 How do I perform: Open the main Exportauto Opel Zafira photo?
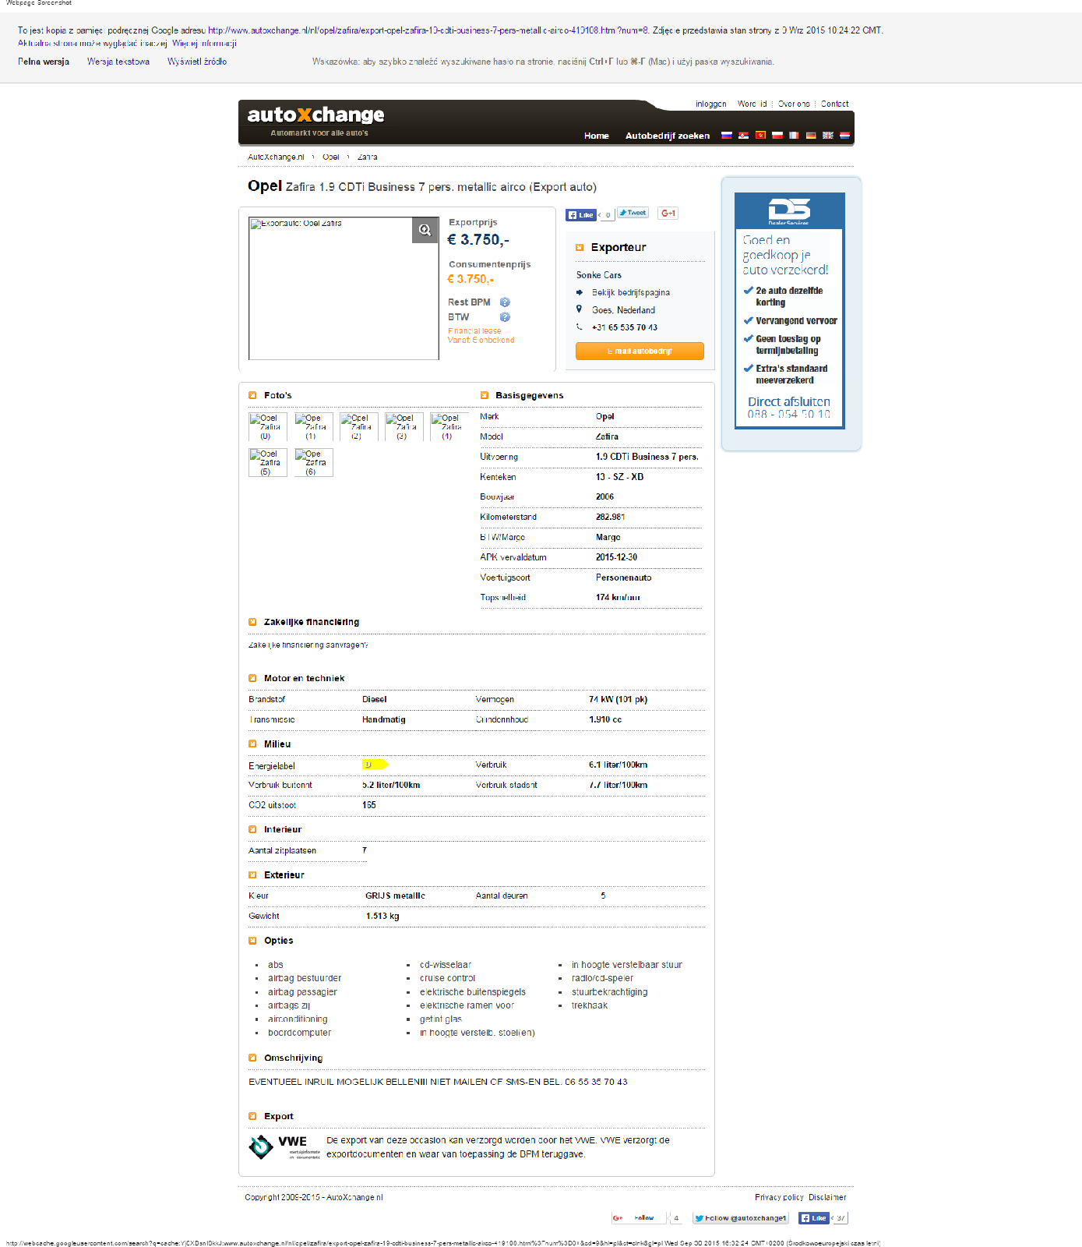click(x=344, y=288)
